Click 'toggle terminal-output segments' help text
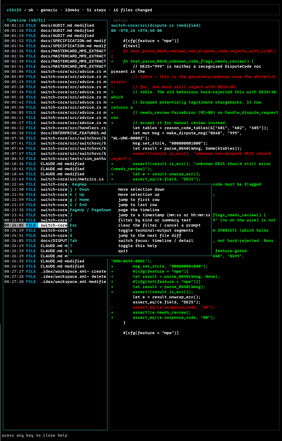282x441 pixels. pos(156,230)
